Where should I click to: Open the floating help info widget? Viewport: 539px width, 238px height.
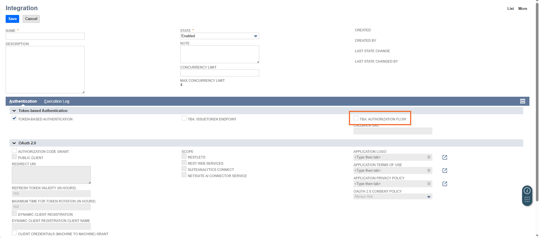pos(527,191)
